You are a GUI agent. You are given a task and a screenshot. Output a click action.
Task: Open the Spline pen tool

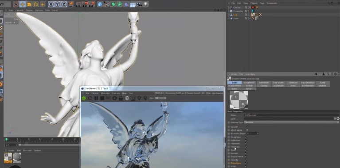106,4
